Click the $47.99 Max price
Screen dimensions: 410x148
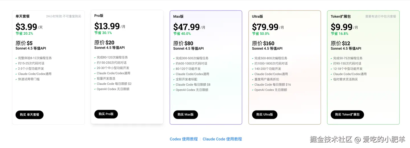coord(186,27)
